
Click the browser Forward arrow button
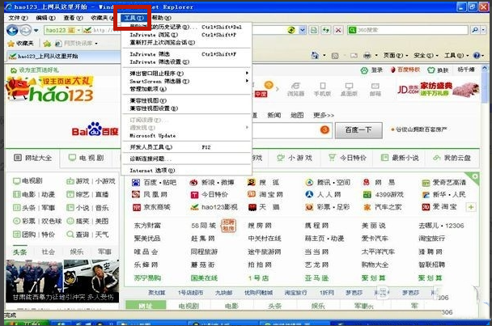tap(26, 30)
